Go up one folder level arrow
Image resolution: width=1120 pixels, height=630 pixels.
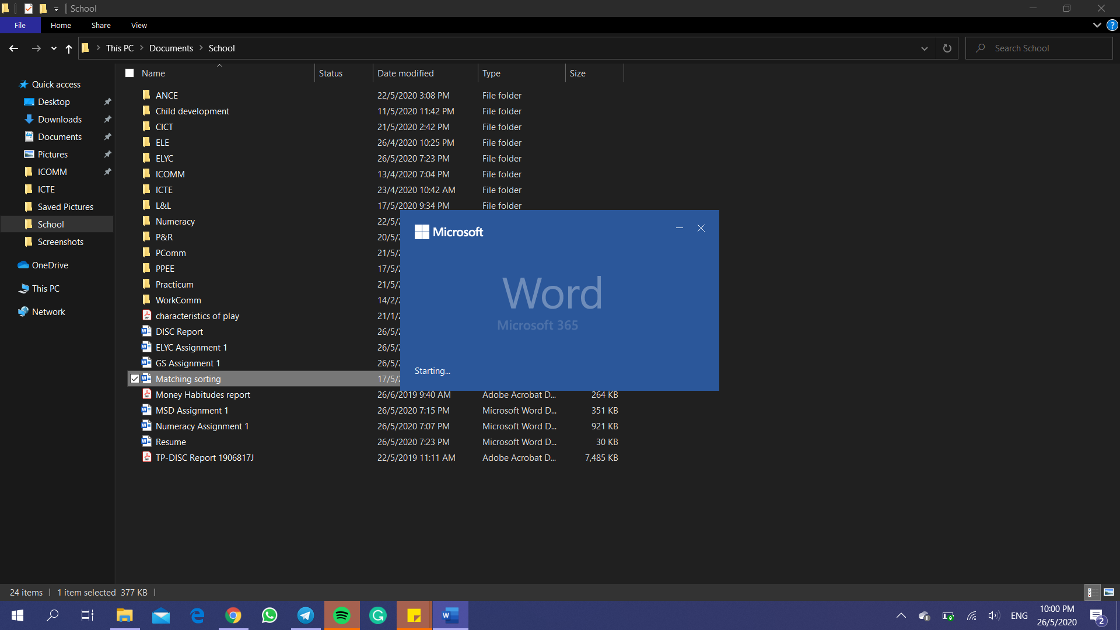69,48
